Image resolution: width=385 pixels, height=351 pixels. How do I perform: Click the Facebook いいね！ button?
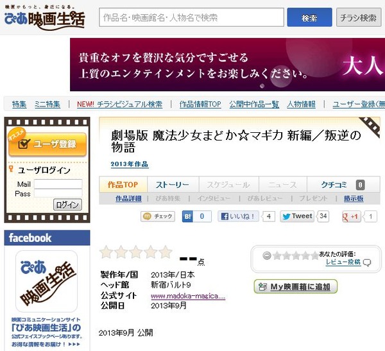click(x=238, y=216)
